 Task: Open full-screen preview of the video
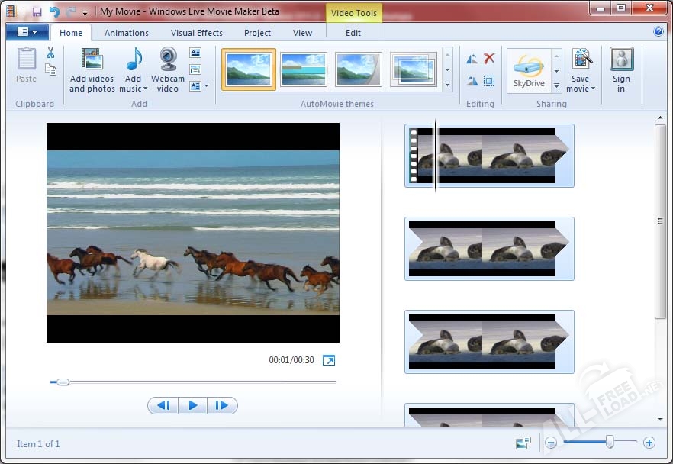(x=329, y=360)
